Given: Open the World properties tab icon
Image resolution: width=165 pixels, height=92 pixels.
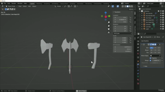Looking at the screenshot, I should (x=138, y=54).
